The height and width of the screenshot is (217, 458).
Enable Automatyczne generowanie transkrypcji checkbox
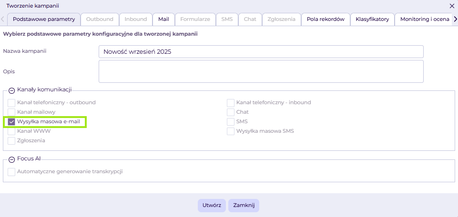pos(11,172)
